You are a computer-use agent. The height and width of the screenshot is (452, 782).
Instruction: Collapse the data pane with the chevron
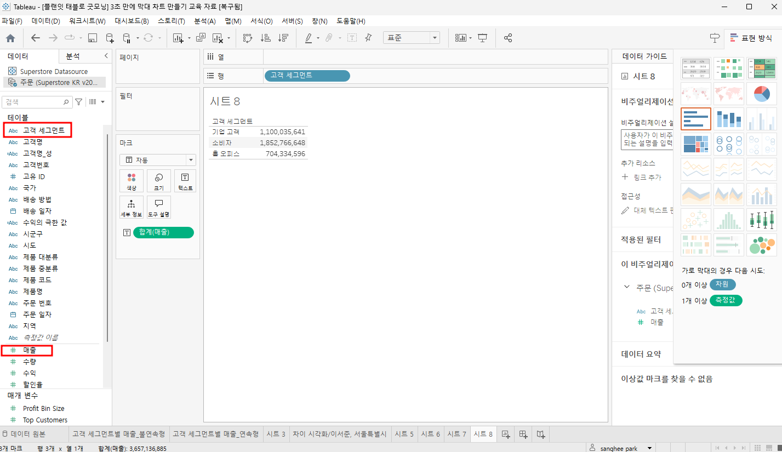pyautogui.click(x=106, y=56)
